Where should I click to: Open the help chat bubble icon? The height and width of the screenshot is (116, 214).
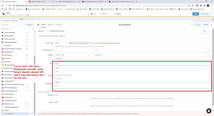[x=209, y=111]
